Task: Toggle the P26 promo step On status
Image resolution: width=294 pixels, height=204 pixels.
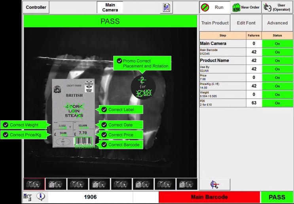Action: pos(277,103)
